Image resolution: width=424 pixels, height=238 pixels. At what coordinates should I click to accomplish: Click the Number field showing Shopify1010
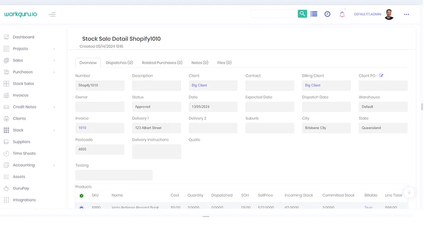(100, 86)
